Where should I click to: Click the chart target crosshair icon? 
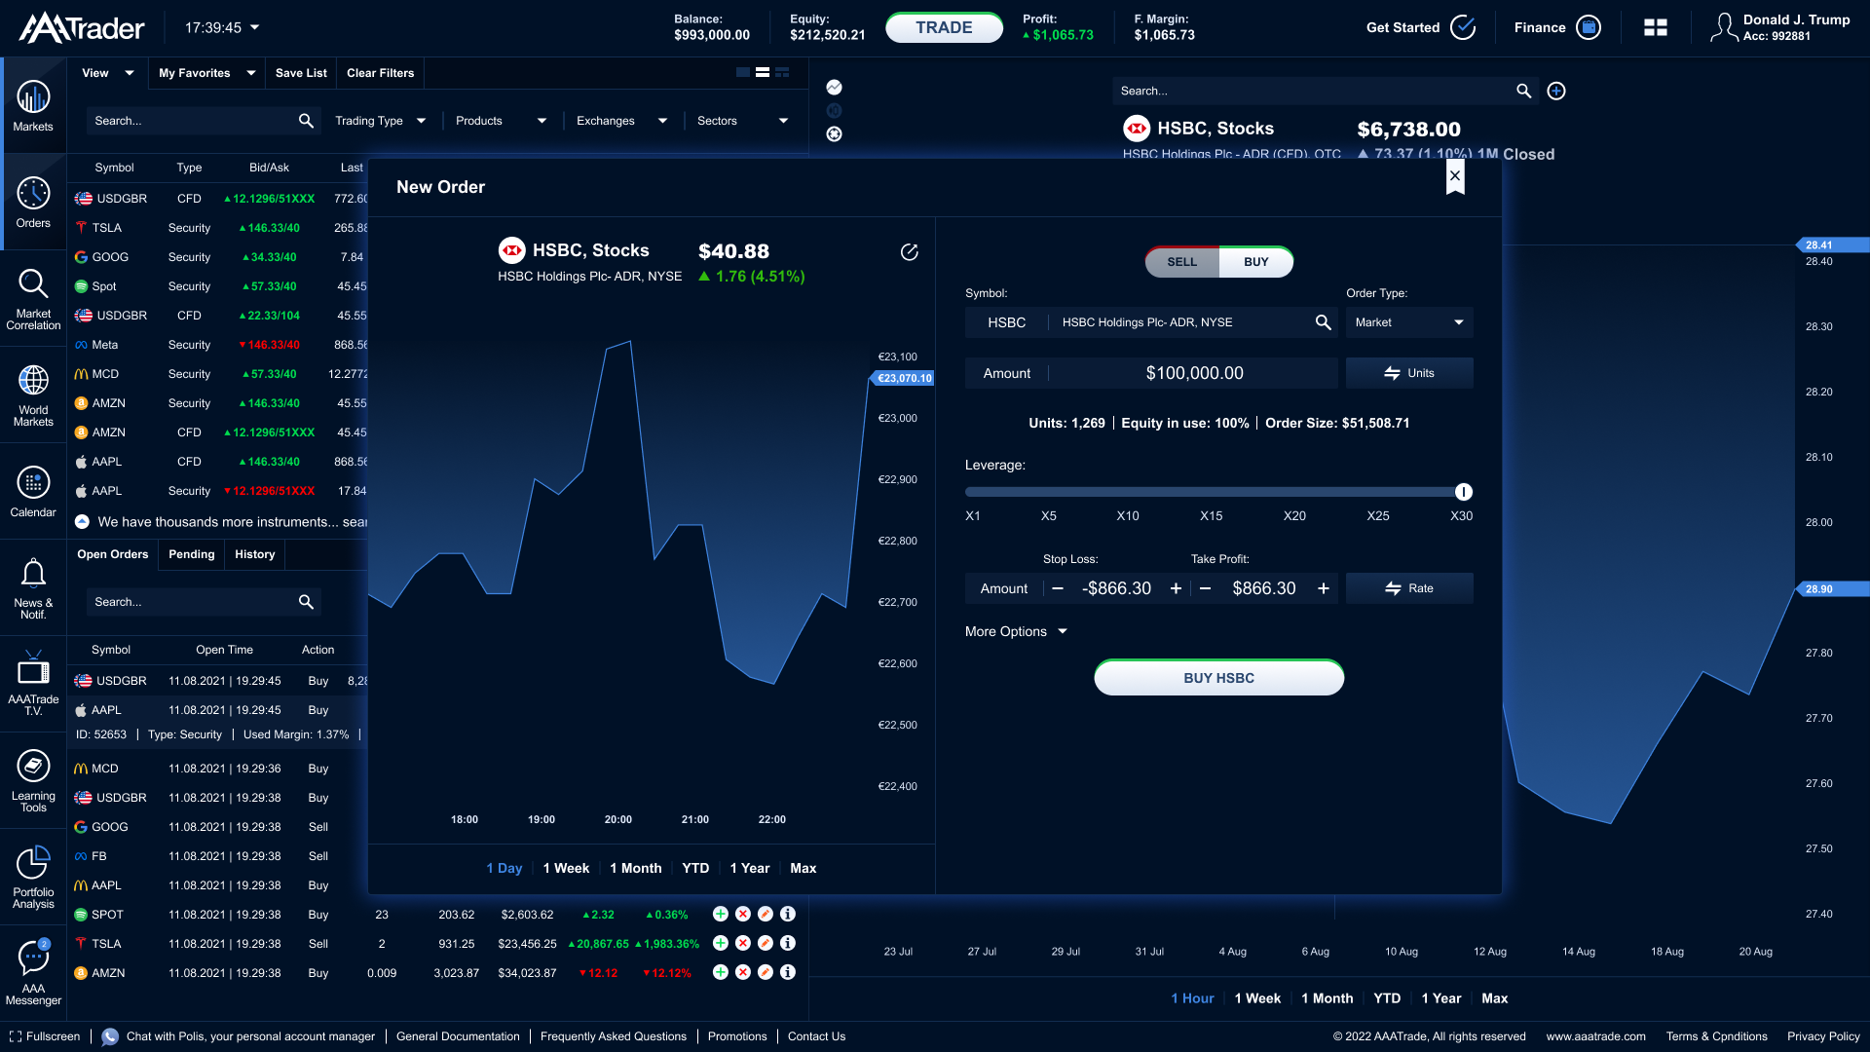click(x=834, y=133)
